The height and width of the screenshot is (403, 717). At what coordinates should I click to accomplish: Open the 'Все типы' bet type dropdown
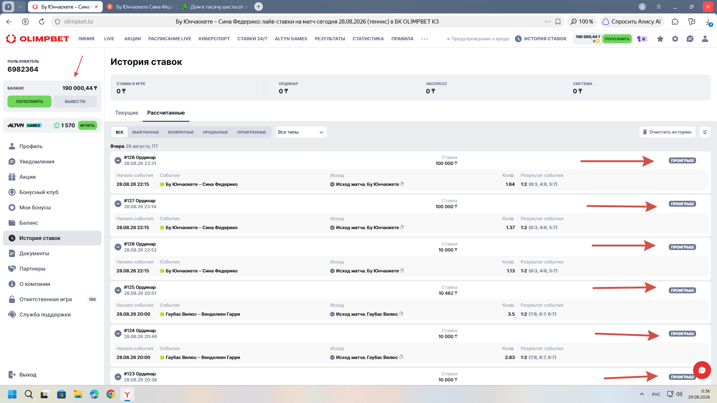[x=301, y=132]
